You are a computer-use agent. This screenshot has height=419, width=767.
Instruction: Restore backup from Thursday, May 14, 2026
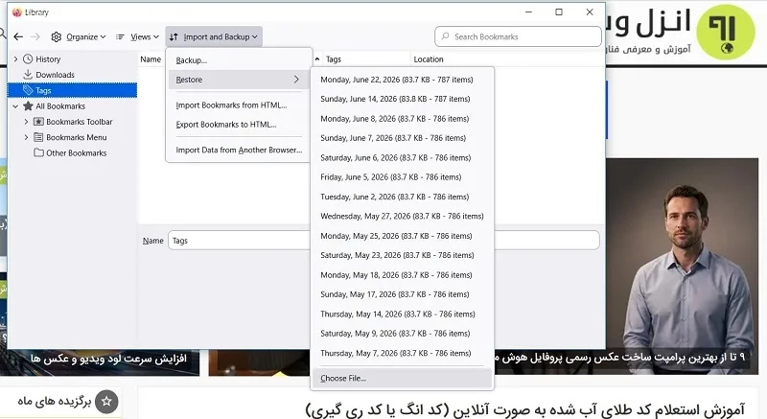402,314
